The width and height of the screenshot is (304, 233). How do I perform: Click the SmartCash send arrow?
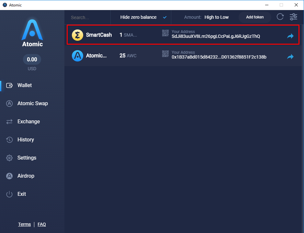pos(290,36)
